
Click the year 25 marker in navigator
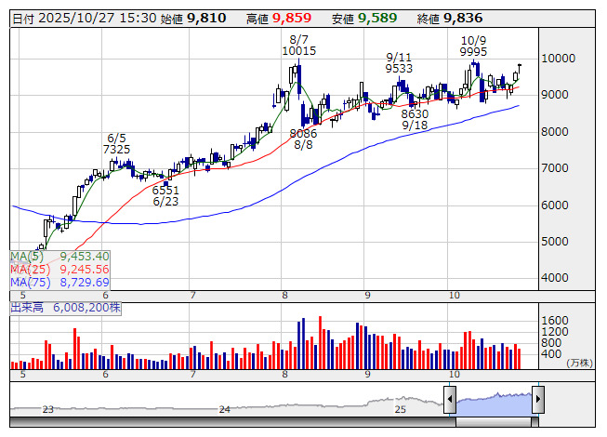point(400,409)
